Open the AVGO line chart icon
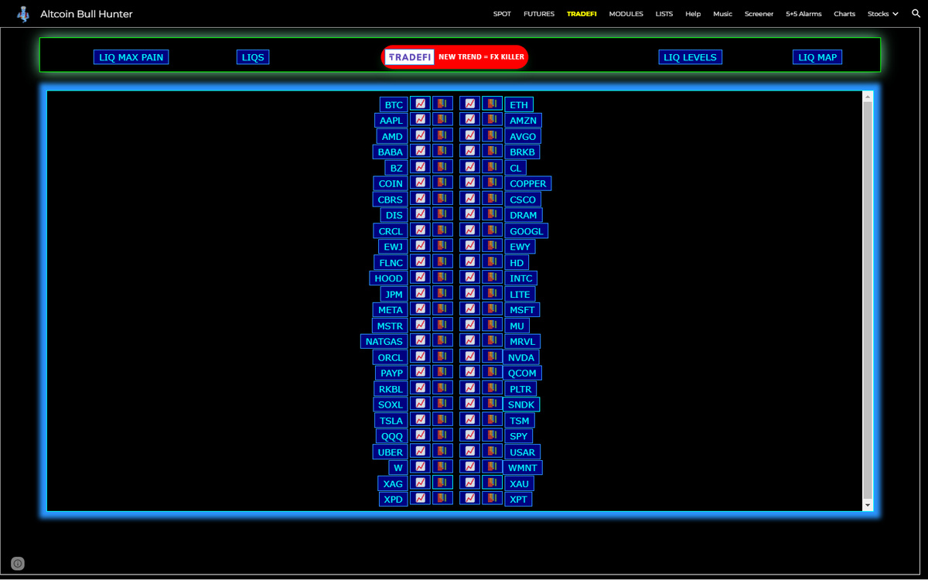The image size is (928, 580). [469, 135]
